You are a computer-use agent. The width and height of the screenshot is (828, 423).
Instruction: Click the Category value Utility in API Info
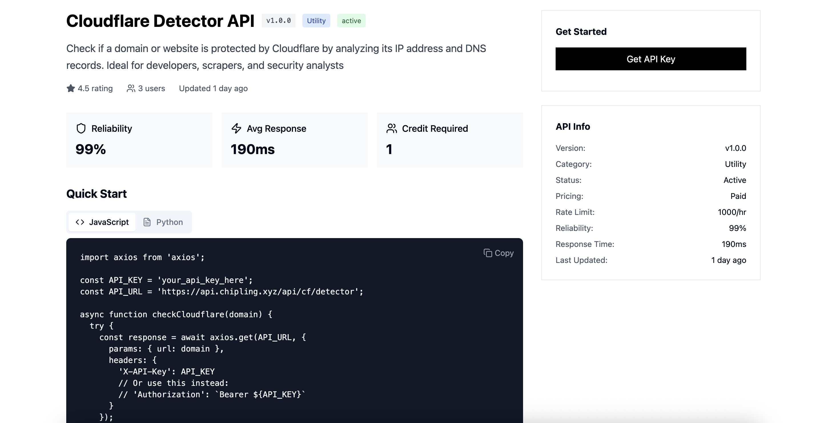[x=735, y=164]
